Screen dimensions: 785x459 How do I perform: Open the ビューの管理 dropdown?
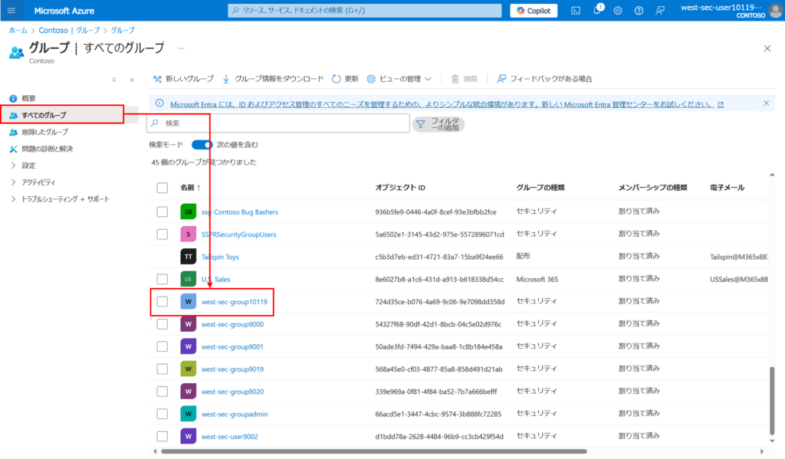coord(399,79)
